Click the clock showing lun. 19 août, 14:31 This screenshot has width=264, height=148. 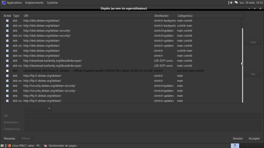click(251, 3)
